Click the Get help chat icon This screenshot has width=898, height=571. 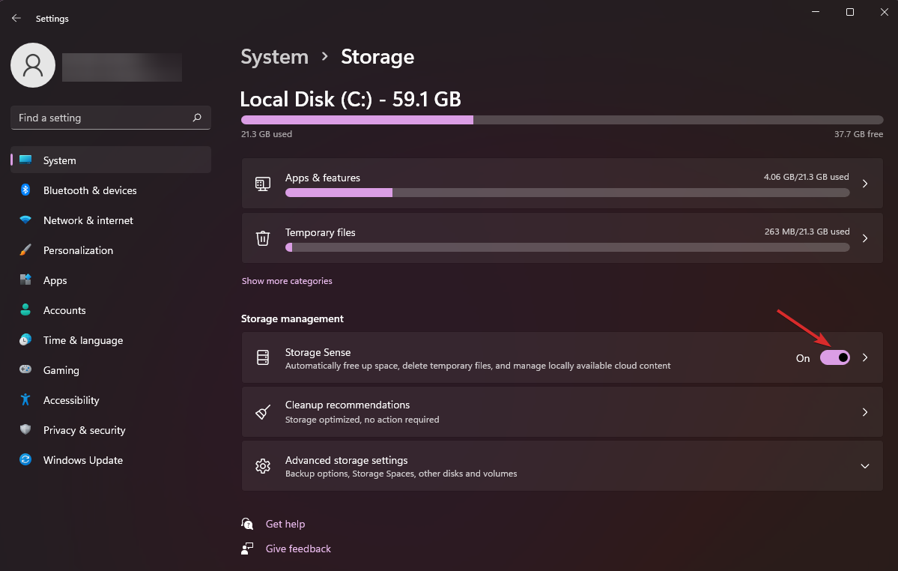coord(247,524)
